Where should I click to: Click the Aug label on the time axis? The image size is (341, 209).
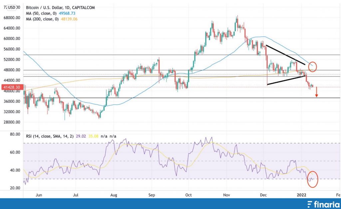[x=114, y=195]
